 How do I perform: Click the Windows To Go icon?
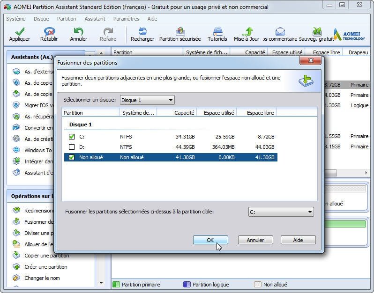point(16,150)
